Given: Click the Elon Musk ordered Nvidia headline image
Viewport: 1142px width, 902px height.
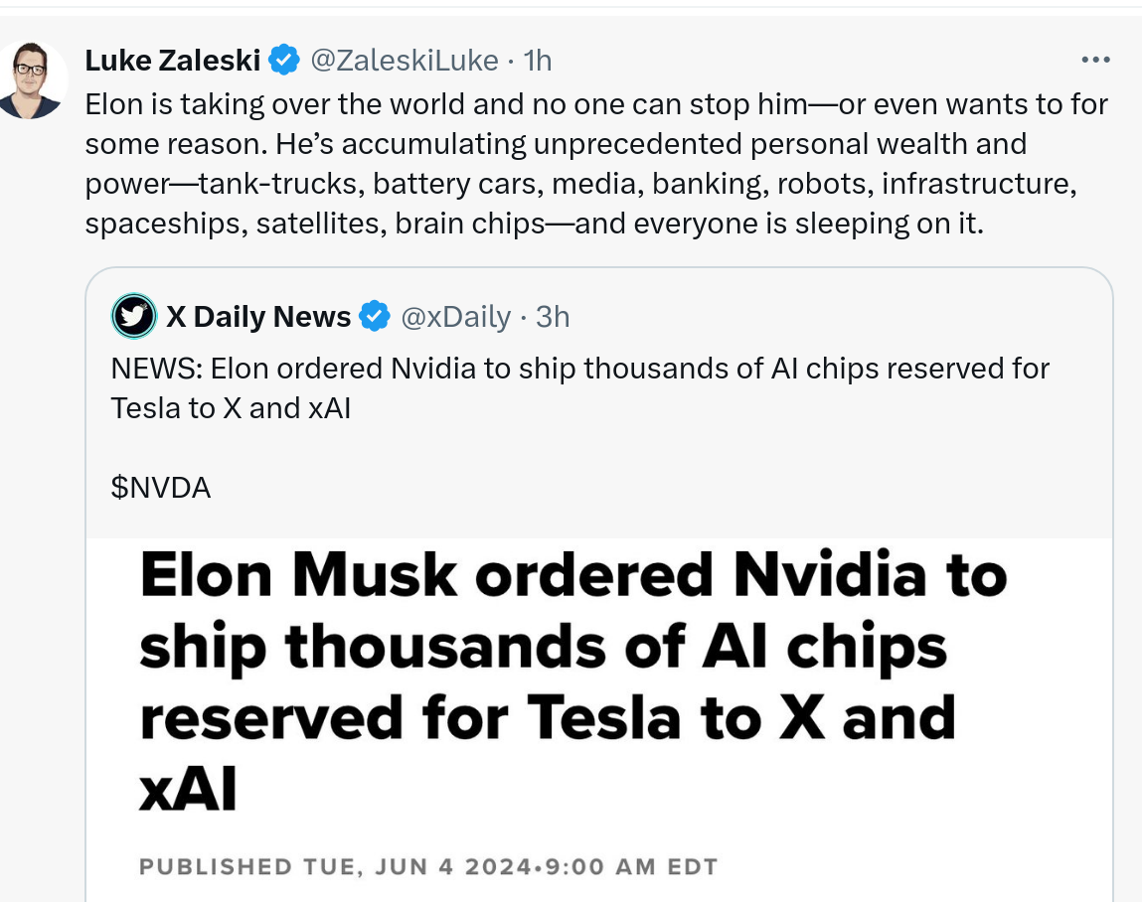Looking at the screenshot, I should pyautogui.click(x=599, y=721).
